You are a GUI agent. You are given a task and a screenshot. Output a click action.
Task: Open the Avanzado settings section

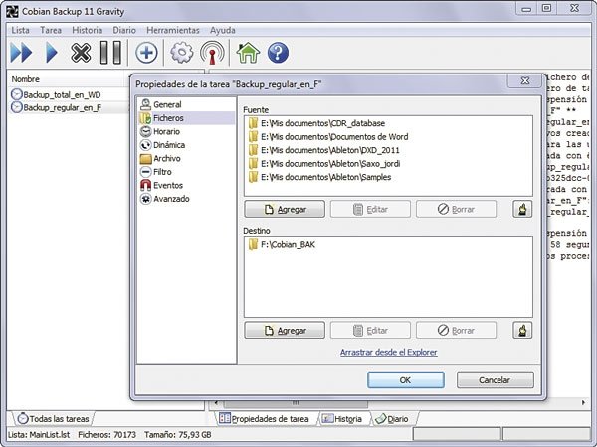164,199
